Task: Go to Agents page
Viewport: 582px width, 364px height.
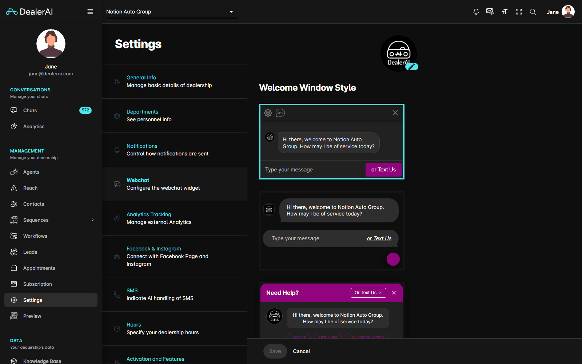Action: tap(51, 172)
